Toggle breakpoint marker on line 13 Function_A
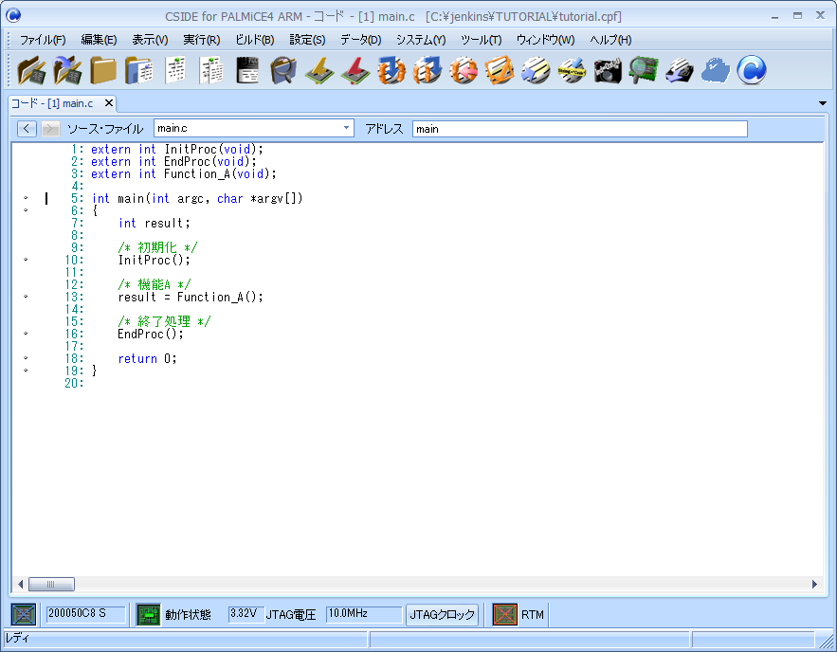 (26, 297)
